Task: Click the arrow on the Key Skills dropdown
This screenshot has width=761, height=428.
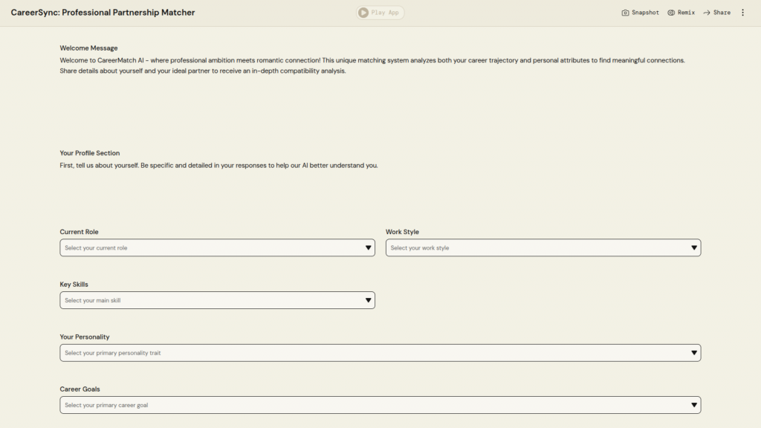Action: point(369,300)
